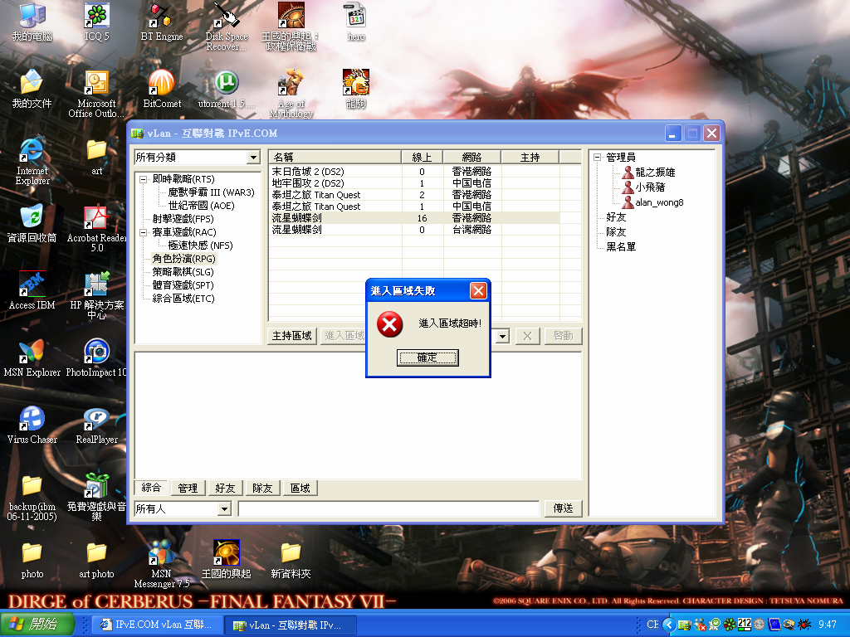850x637 pixels.
Task: Close the 進入區域失敗 error dialog
Action: pos(478,291)
